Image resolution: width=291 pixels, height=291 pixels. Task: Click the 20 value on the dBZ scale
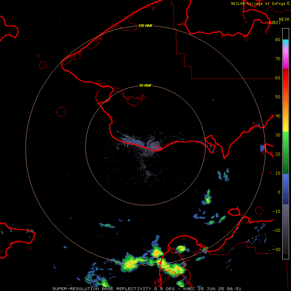278,154
